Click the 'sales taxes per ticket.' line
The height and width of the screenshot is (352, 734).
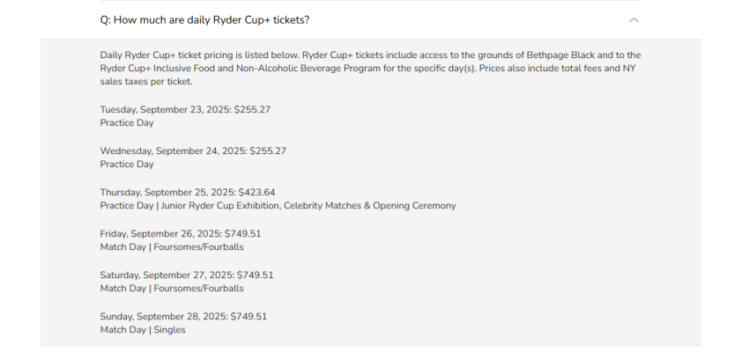point(146,81)
